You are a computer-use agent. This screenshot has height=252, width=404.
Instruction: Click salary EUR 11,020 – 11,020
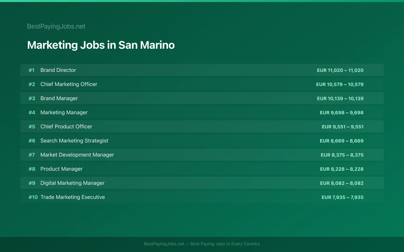(x=340, y=70)
